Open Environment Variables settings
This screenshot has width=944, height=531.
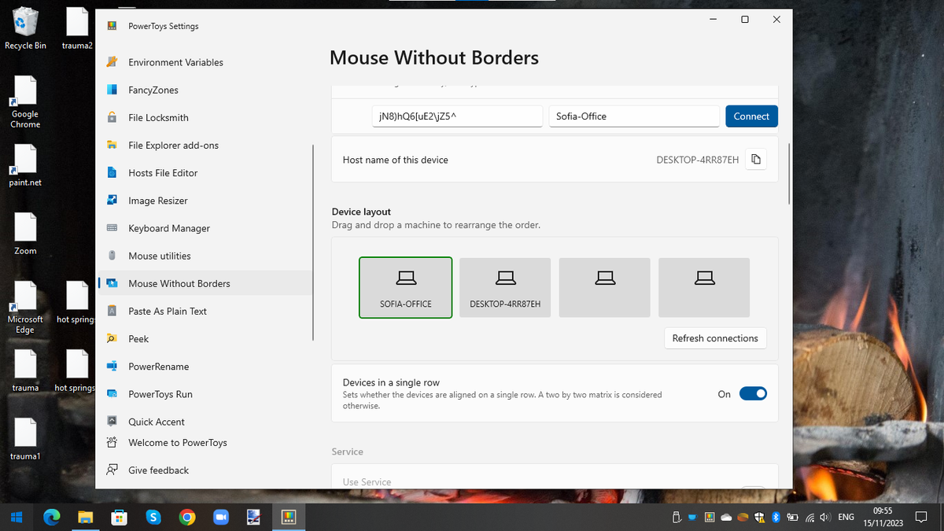[175, 62]
